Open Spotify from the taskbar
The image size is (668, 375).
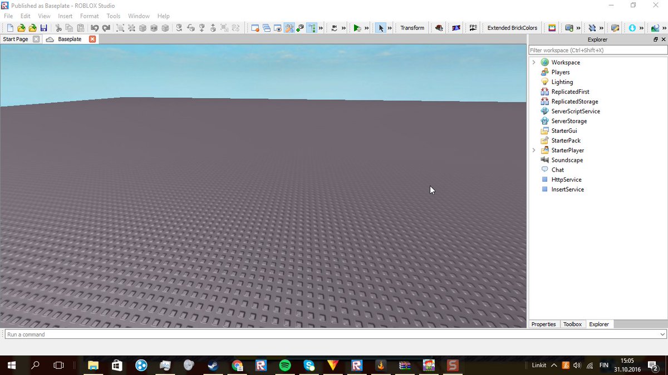tap(285, 366)
